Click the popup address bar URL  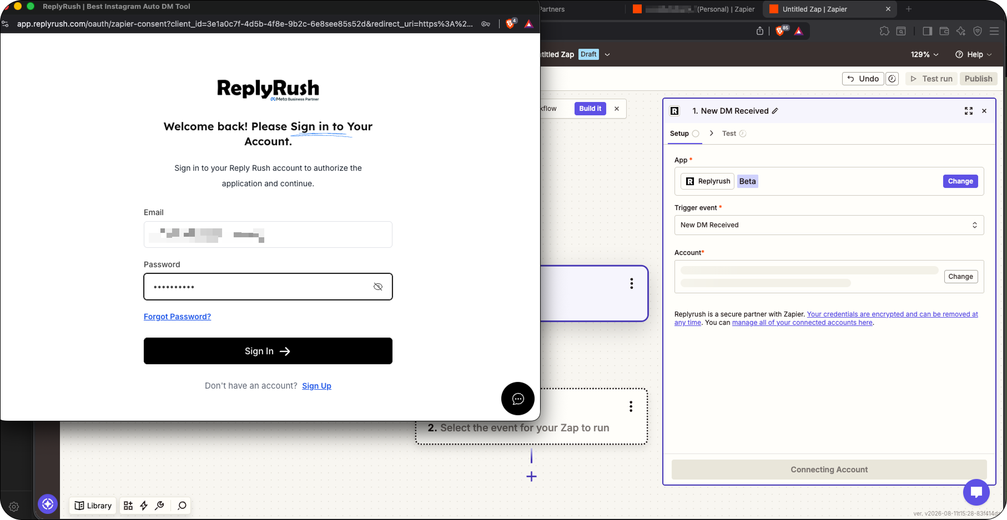tap(245, 24)
